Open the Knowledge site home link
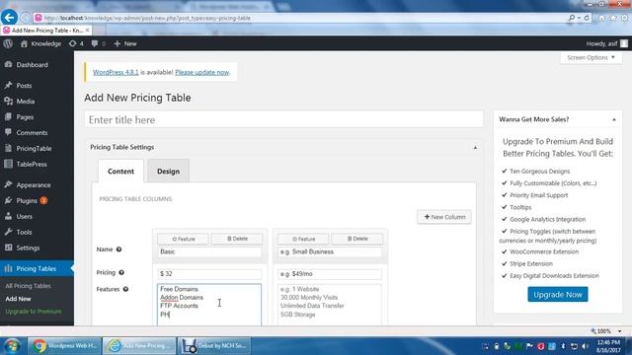632x355 pixels. (x=40, y=43)
